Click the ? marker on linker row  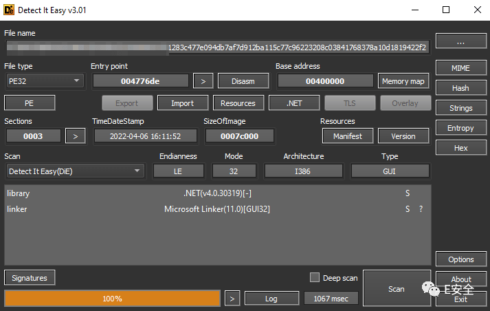coord(421,209)
